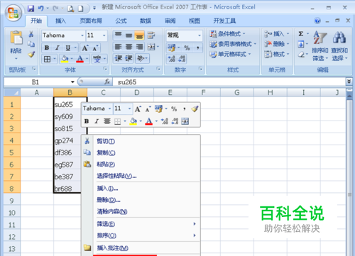This screenshot has width=355, height=256.
Task: Toggle underline in the ribbon font group
Action: (x=68, y=48)
